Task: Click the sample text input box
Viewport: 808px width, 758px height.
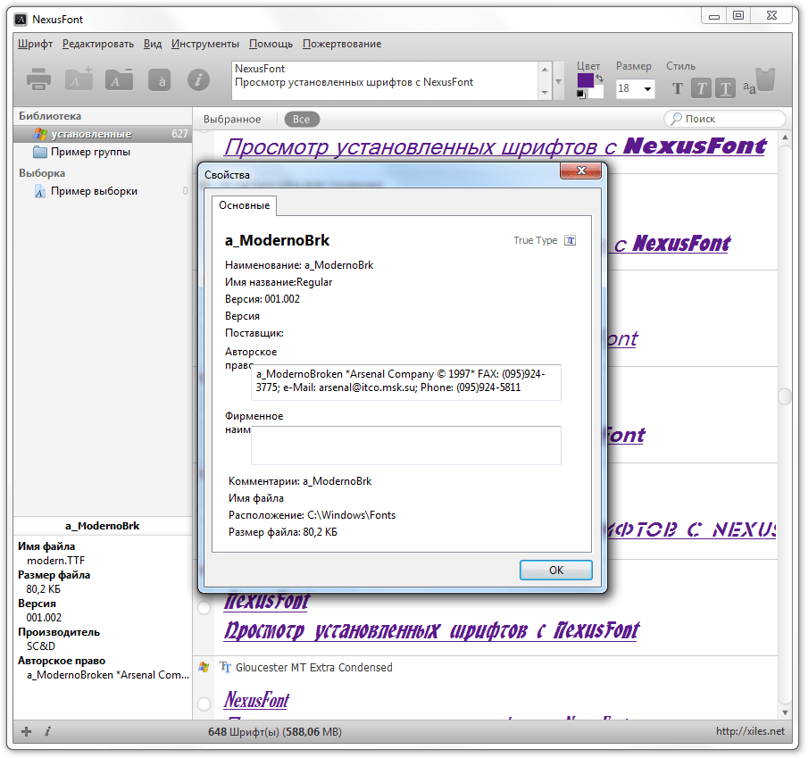Action: coord(386,81)
